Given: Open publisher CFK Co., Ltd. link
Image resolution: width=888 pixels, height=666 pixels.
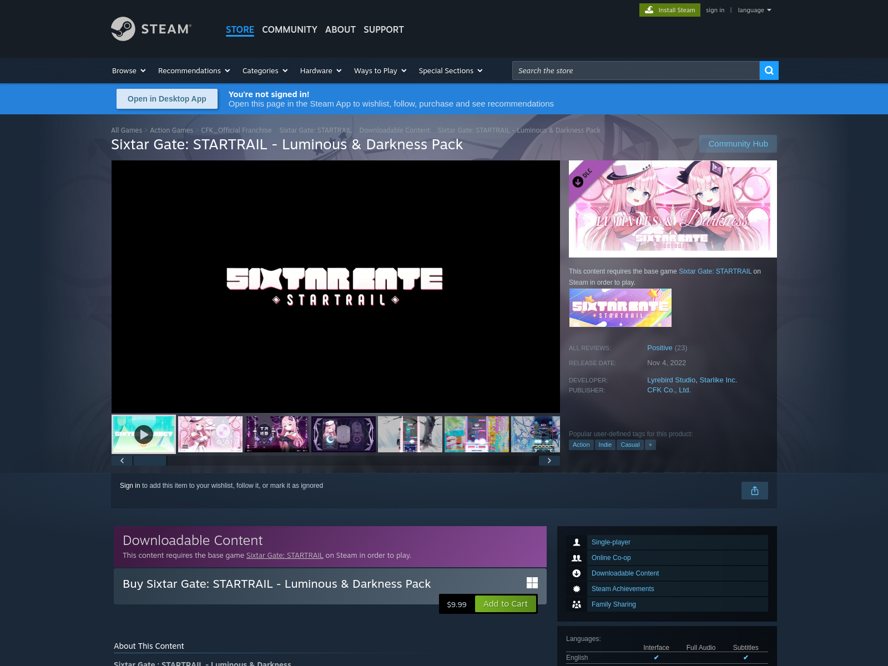Looking at the screenshot, I should (669, 390).
